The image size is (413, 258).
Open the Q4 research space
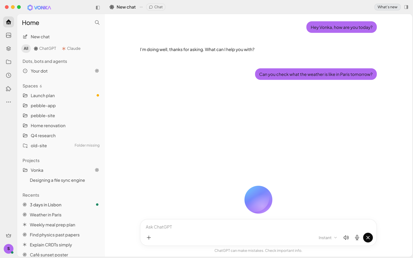click(61, 136)
